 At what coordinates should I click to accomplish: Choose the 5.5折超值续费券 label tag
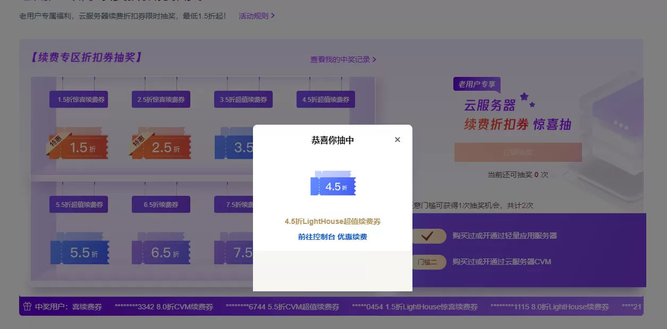(79, 204)
